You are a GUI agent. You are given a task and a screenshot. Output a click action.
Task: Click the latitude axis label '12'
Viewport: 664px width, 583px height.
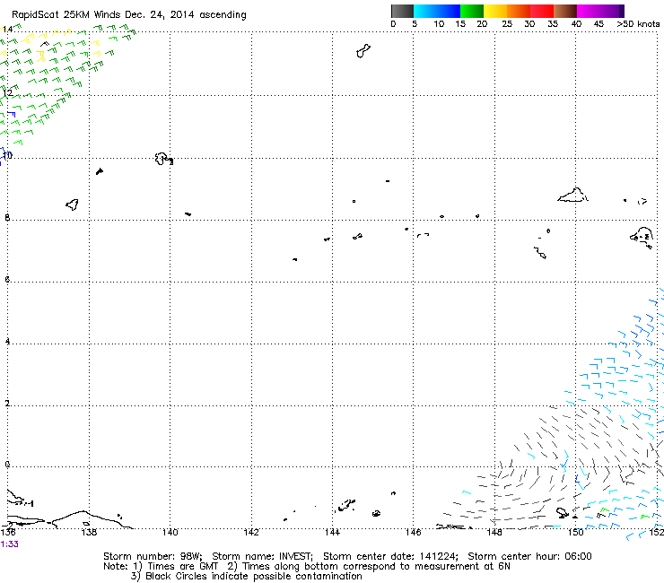click(x=7, y=92)
